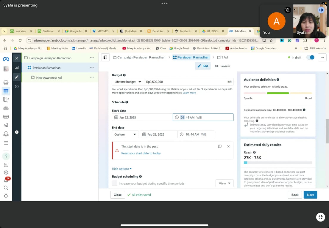Open Campaigns table icon in sidebar
329x228 pixels.
pyautogui.click(x=6, y=91)
